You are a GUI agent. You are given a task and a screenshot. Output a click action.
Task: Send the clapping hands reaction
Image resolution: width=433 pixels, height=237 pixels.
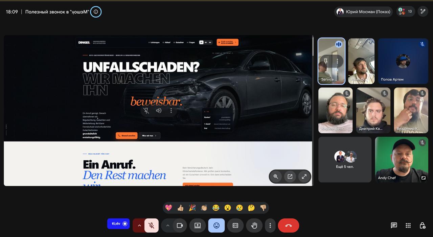coord(204,208)
